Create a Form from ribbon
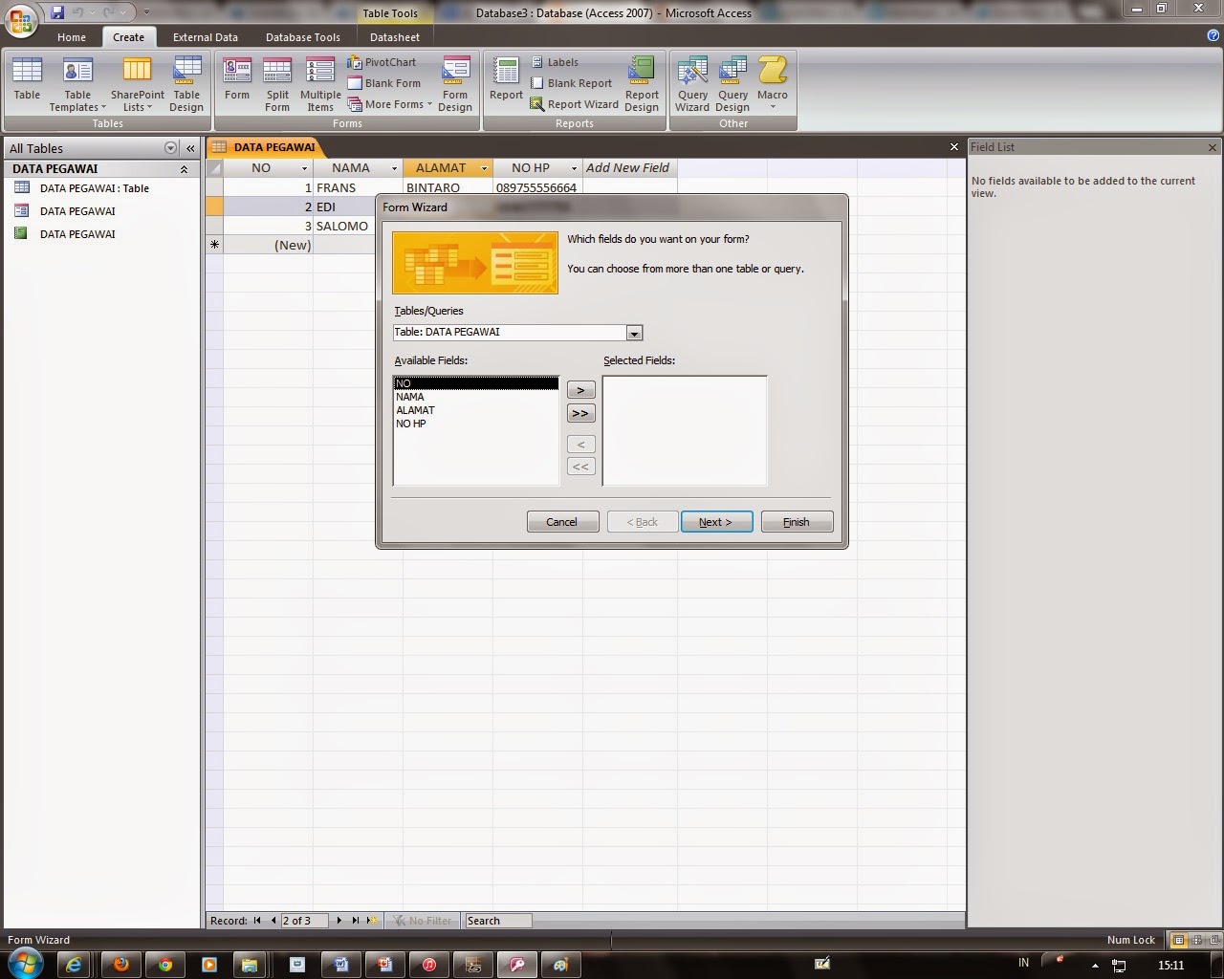1224x979 pixels. [x=237, y=78]
